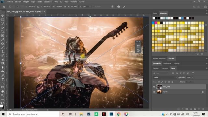Create a new group folder icon
Viewport: 208px width, 117px height.
click(x=195, y=109)
